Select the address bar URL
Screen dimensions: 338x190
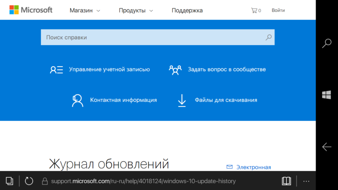coord(143,181)
